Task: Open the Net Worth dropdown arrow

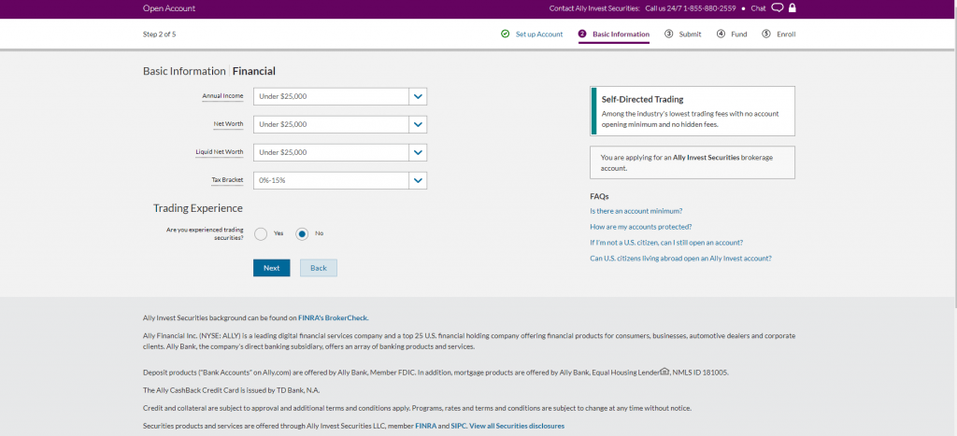Action: tap(419, 124)
